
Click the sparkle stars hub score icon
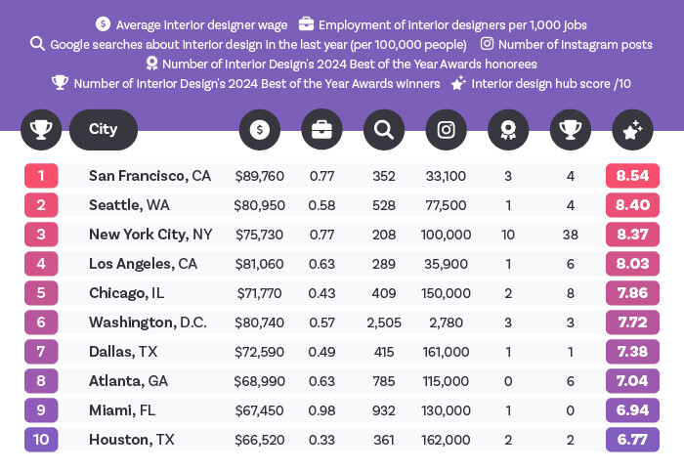click(x=633, y=129)
